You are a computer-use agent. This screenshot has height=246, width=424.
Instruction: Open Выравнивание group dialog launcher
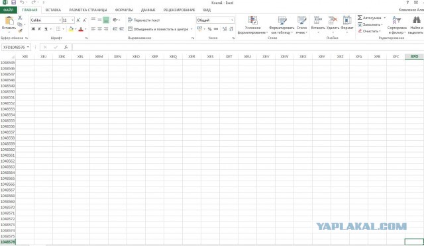click(193, 38)
